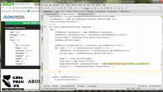Image resolution: width=163 pixels, height=92 pixels.
Task: Open the Event Log panel
Action: coord(143,86)
